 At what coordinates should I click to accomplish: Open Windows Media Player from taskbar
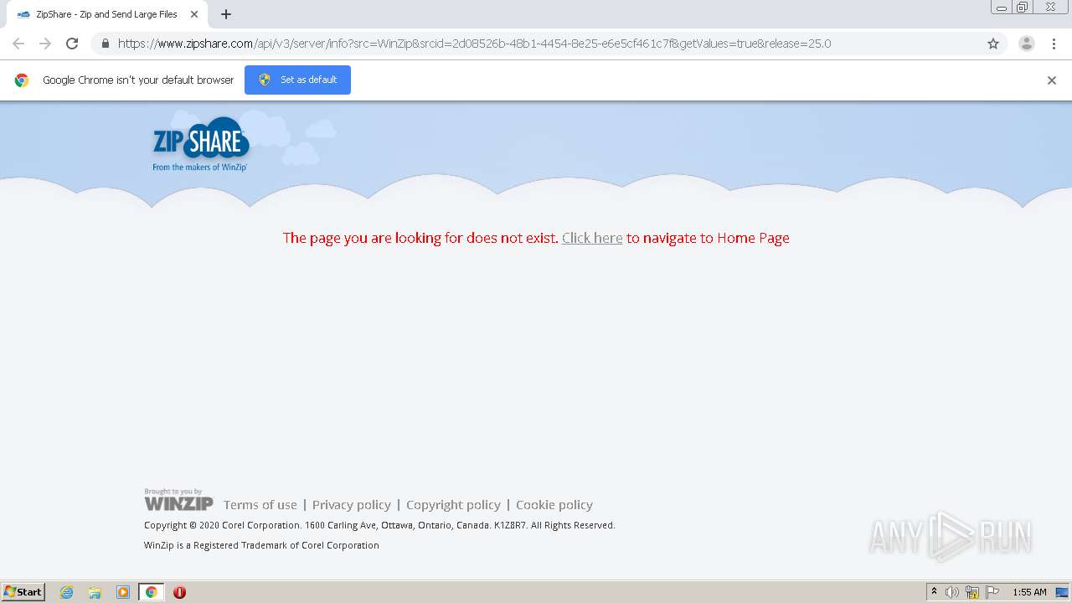coord(123,592)
